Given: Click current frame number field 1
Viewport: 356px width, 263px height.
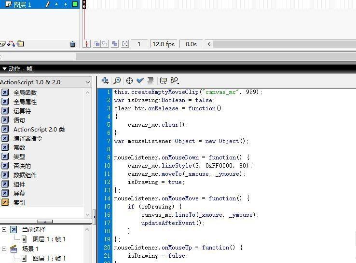Looking at the screenshot, I should 139,44.
